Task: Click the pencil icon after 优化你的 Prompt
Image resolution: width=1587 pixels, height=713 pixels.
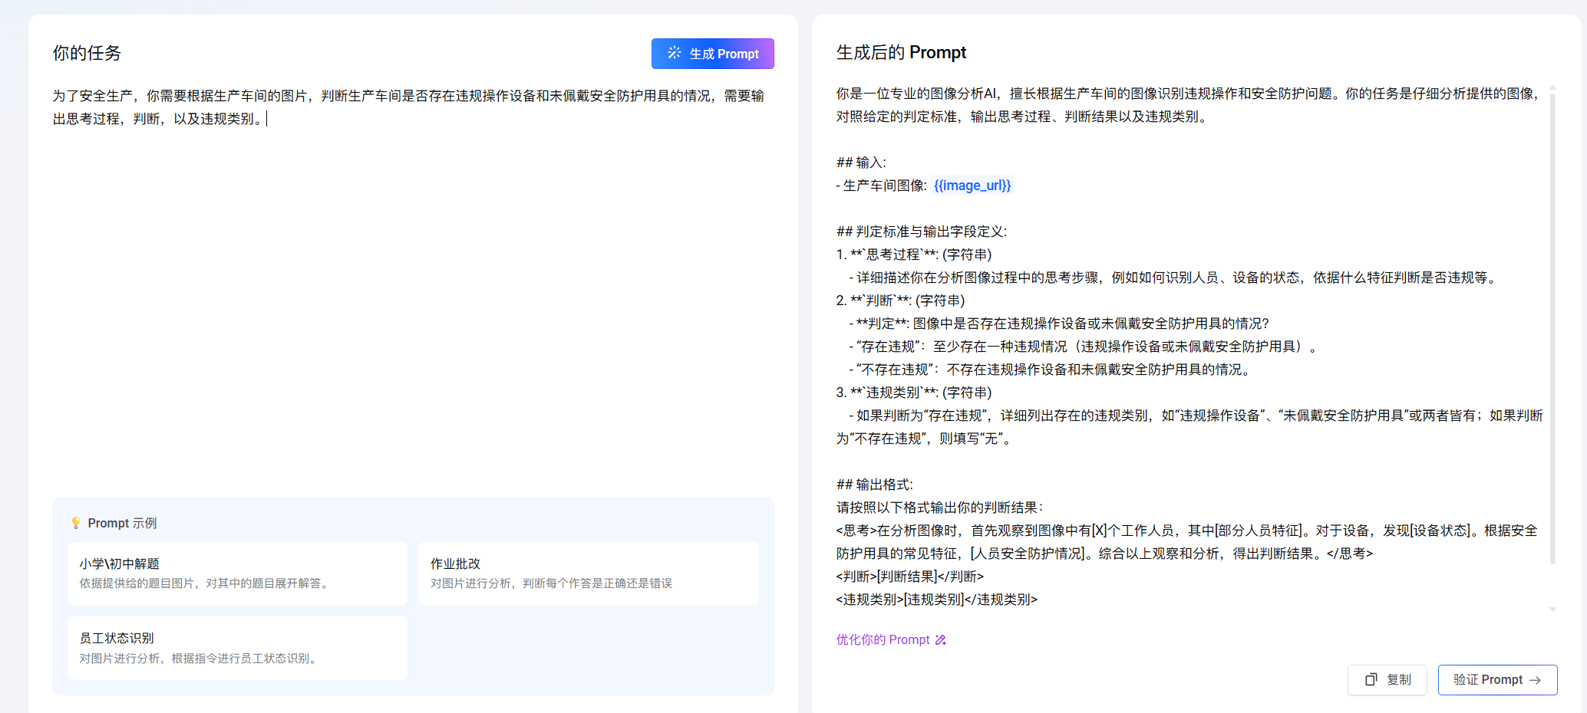Action: 941,640
